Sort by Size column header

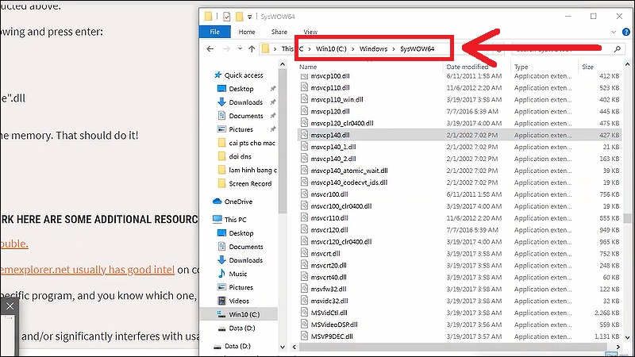tap(587, 67)
